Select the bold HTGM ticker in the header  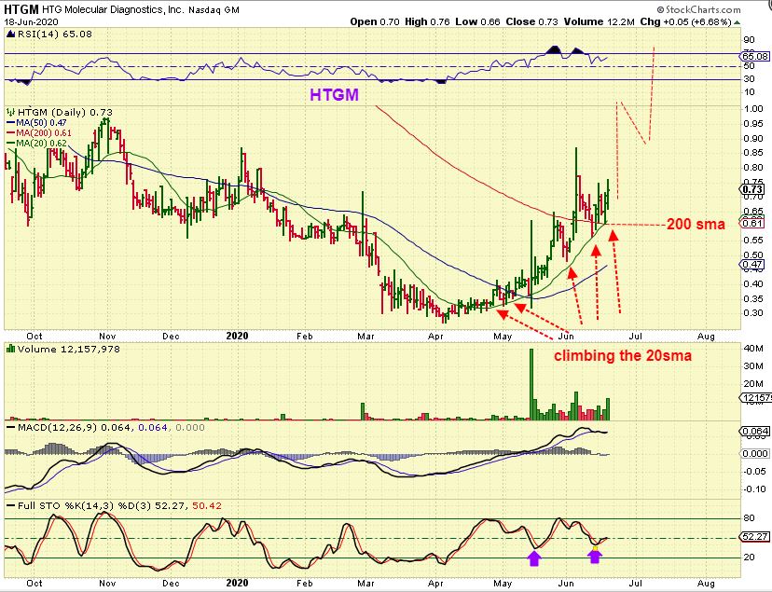coord(21,9)
